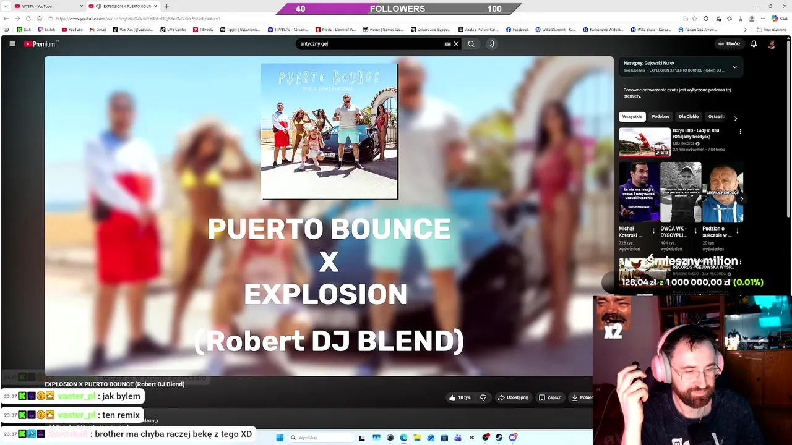This screenshot has width=792, height=445.
Task: Open the Twitch bookmark
Action: (46, 30)
